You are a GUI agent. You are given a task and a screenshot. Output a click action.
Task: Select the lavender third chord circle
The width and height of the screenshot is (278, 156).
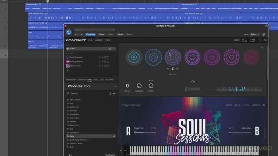coord(173,57)
